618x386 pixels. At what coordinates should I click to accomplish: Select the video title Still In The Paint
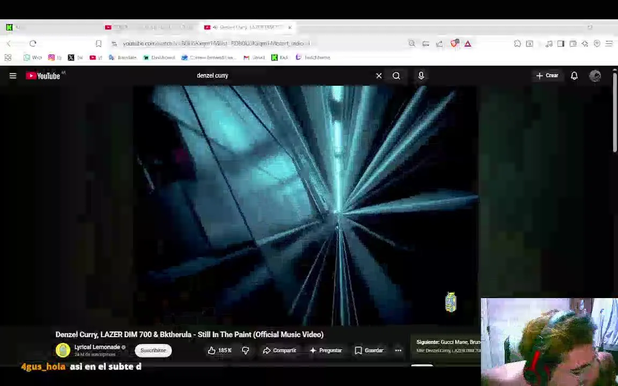(x=189, y=335)
